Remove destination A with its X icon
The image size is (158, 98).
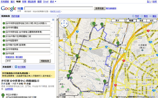tap(52, 23)
